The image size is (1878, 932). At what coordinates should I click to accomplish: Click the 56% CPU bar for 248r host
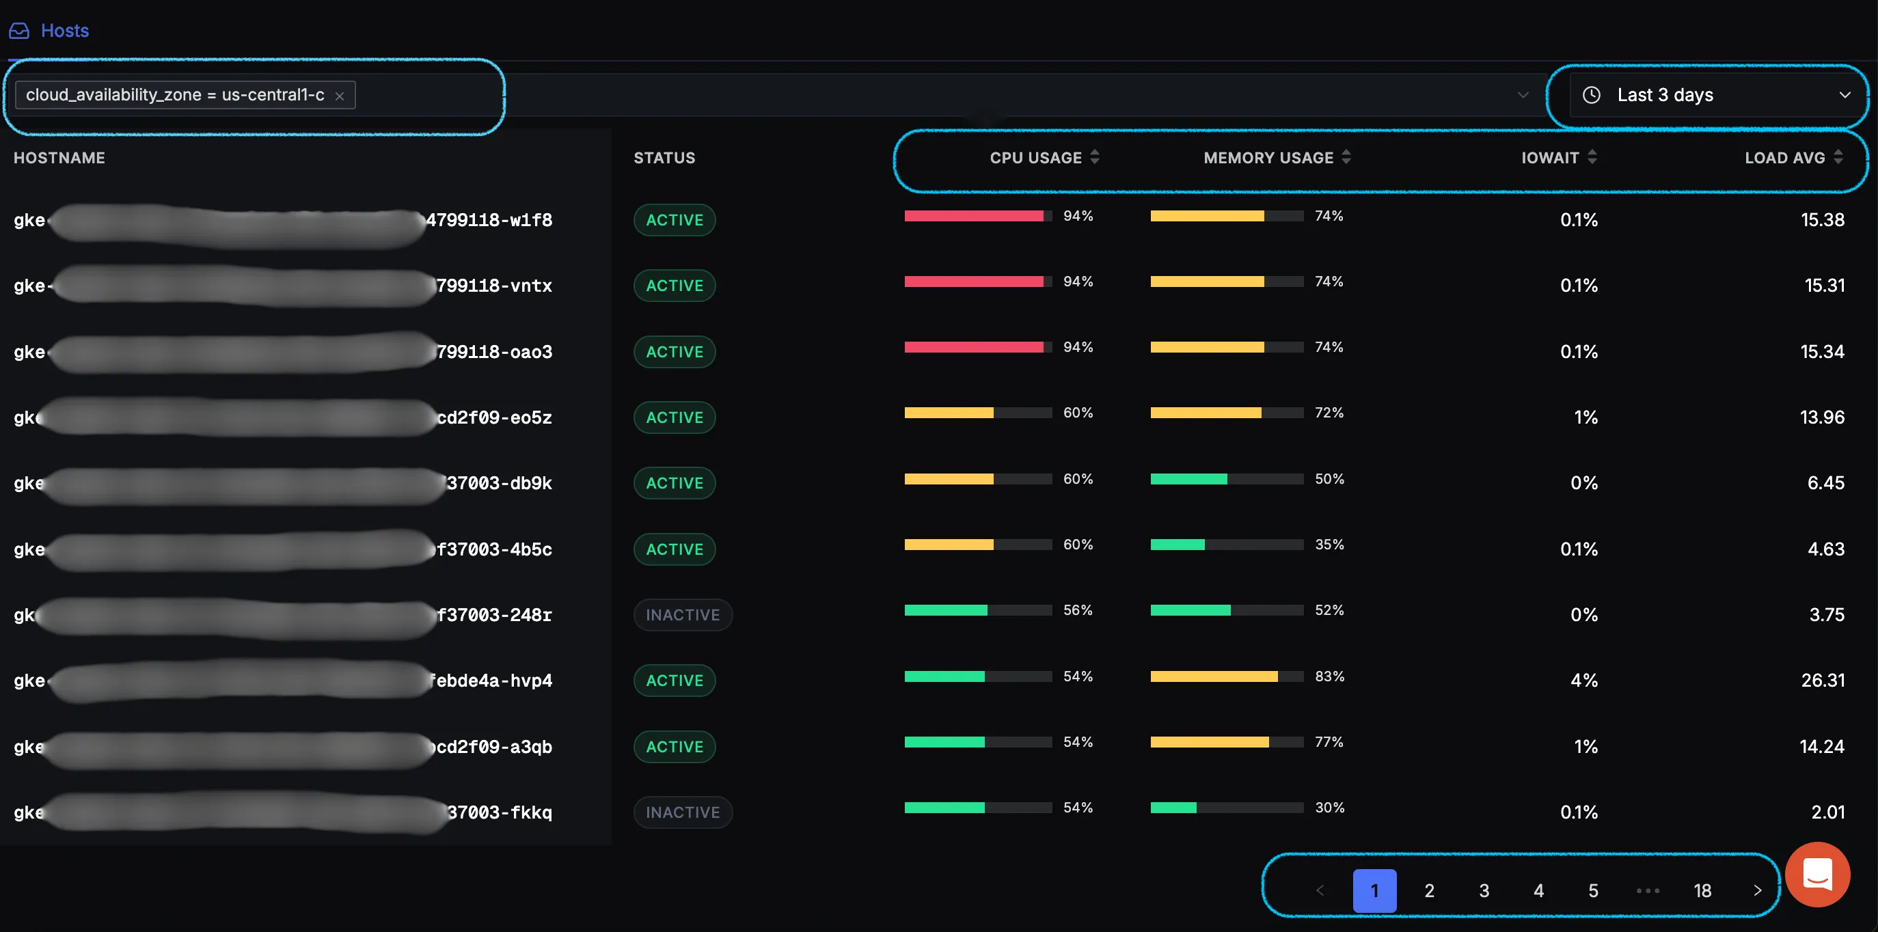978,610
